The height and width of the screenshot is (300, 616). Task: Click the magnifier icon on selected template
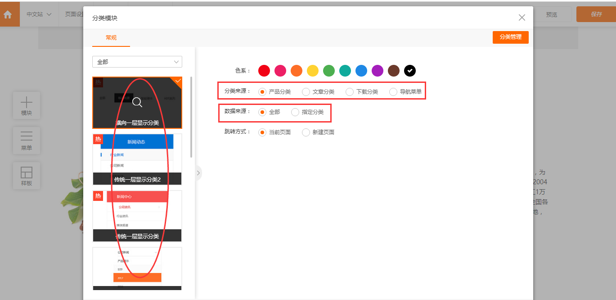tap(137, 103)
